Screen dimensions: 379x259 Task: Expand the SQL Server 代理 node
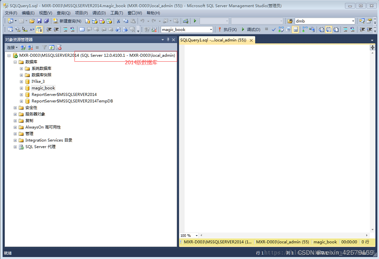(x=15, y=147)
